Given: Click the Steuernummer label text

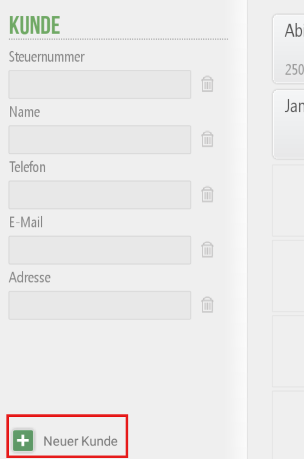Looking at the screenshot, I should click(47, 56).
